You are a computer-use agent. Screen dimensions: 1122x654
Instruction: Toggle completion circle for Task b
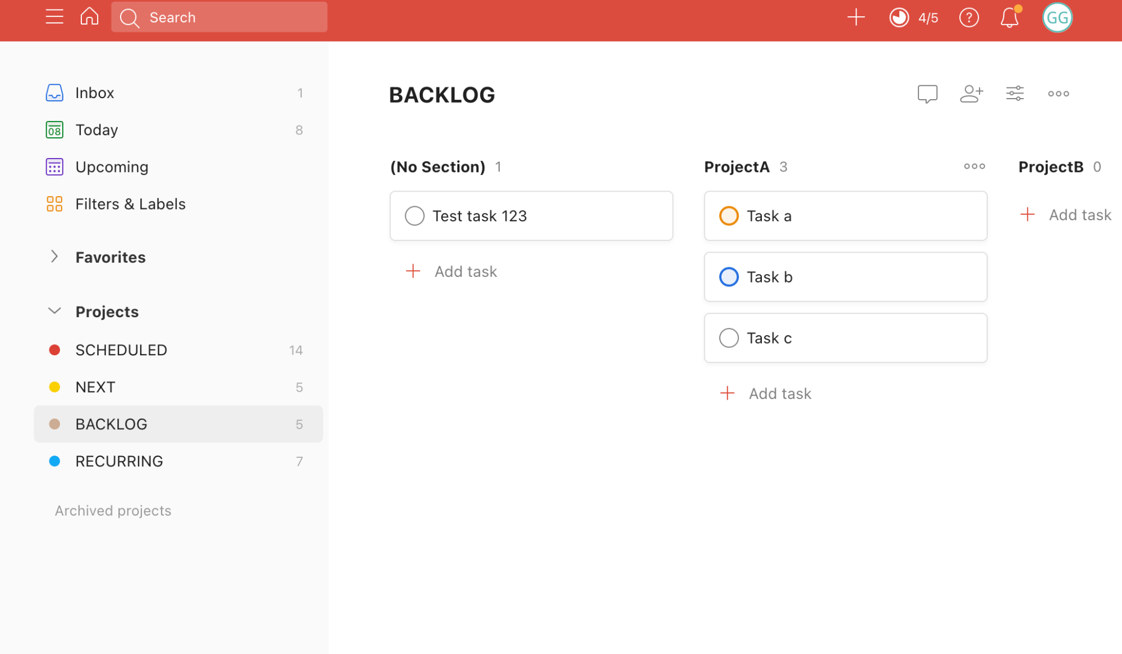tap(726, 276)
